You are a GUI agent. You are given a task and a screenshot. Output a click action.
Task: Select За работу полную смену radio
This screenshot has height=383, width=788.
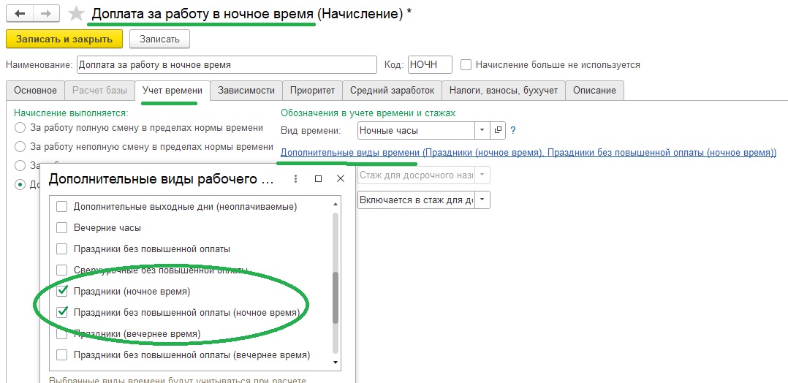(x=20, y=128)
